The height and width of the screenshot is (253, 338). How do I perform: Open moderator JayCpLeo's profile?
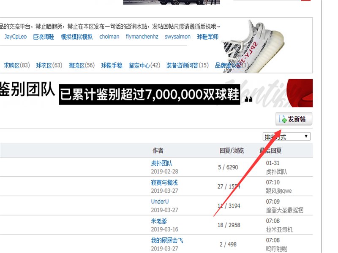pyautogui.click(x=16, y=37)
